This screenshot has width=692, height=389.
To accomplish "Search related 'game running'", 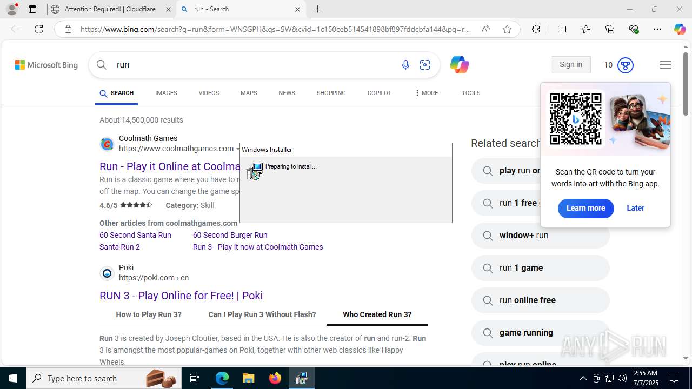I will [540, 333].
